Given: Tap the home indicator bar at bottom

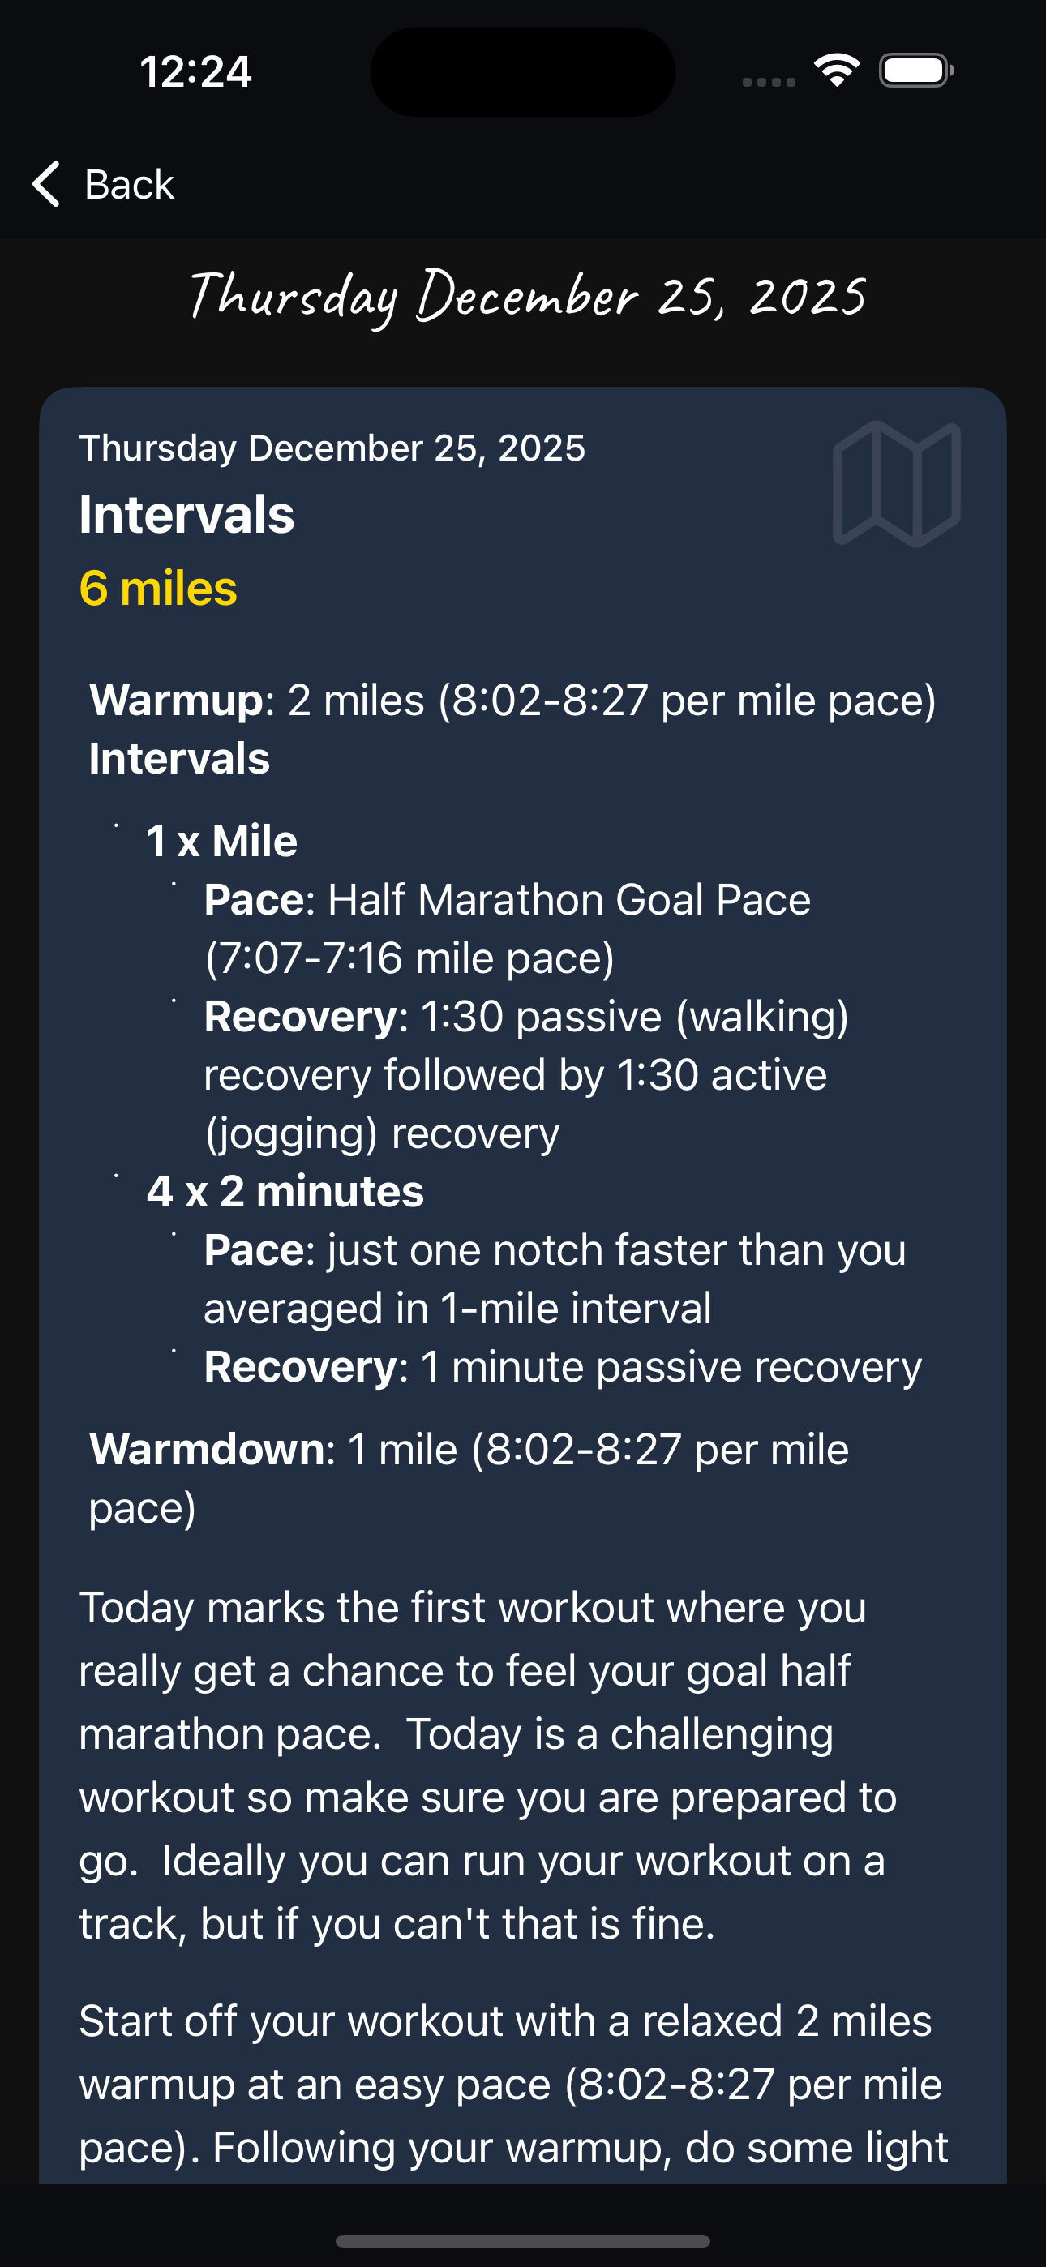Looking at the screenshot, I should tap(523, 2240).
